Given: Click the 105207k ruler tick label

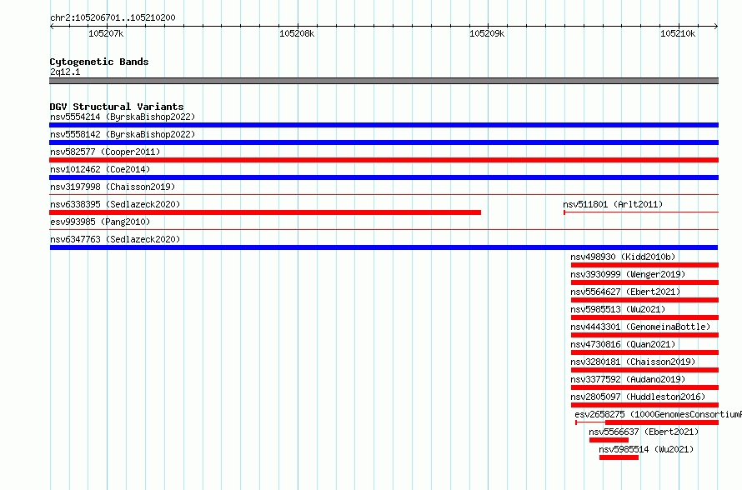Looking at the screenshot, I should 106,33.
